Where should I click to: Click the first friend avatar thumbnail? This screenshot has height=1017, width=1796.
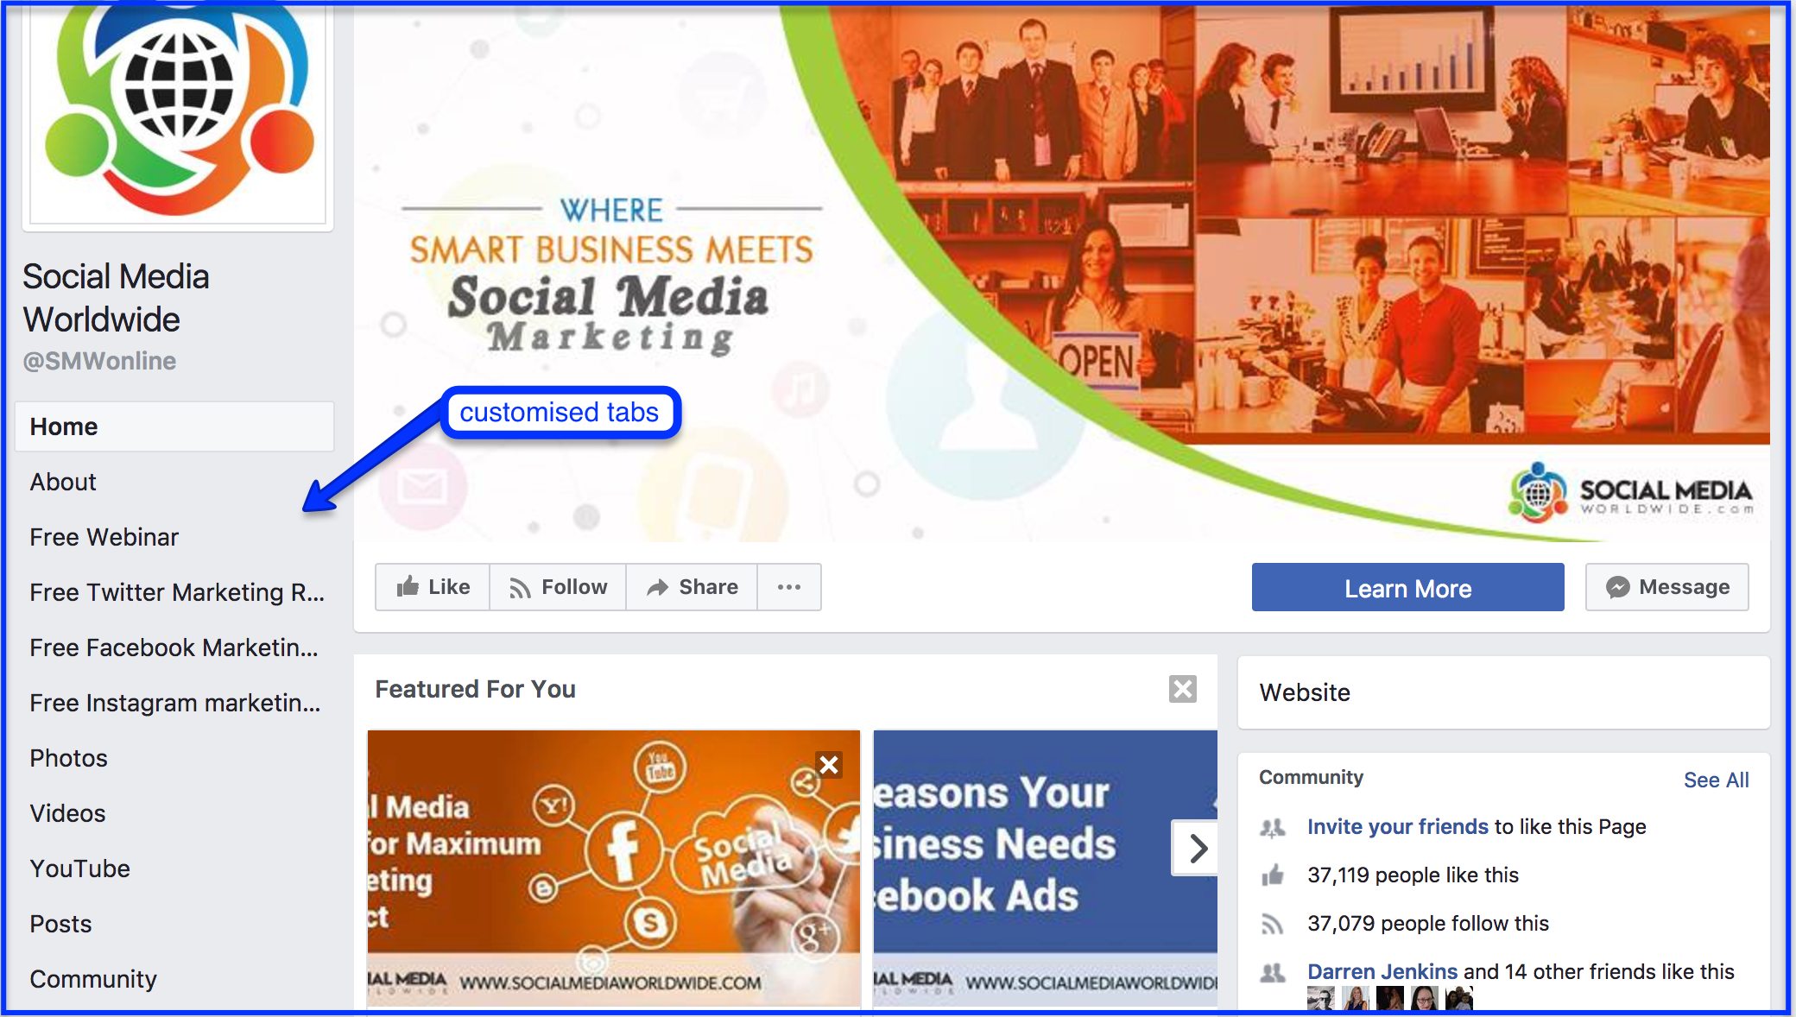(x=1320, y=999)
